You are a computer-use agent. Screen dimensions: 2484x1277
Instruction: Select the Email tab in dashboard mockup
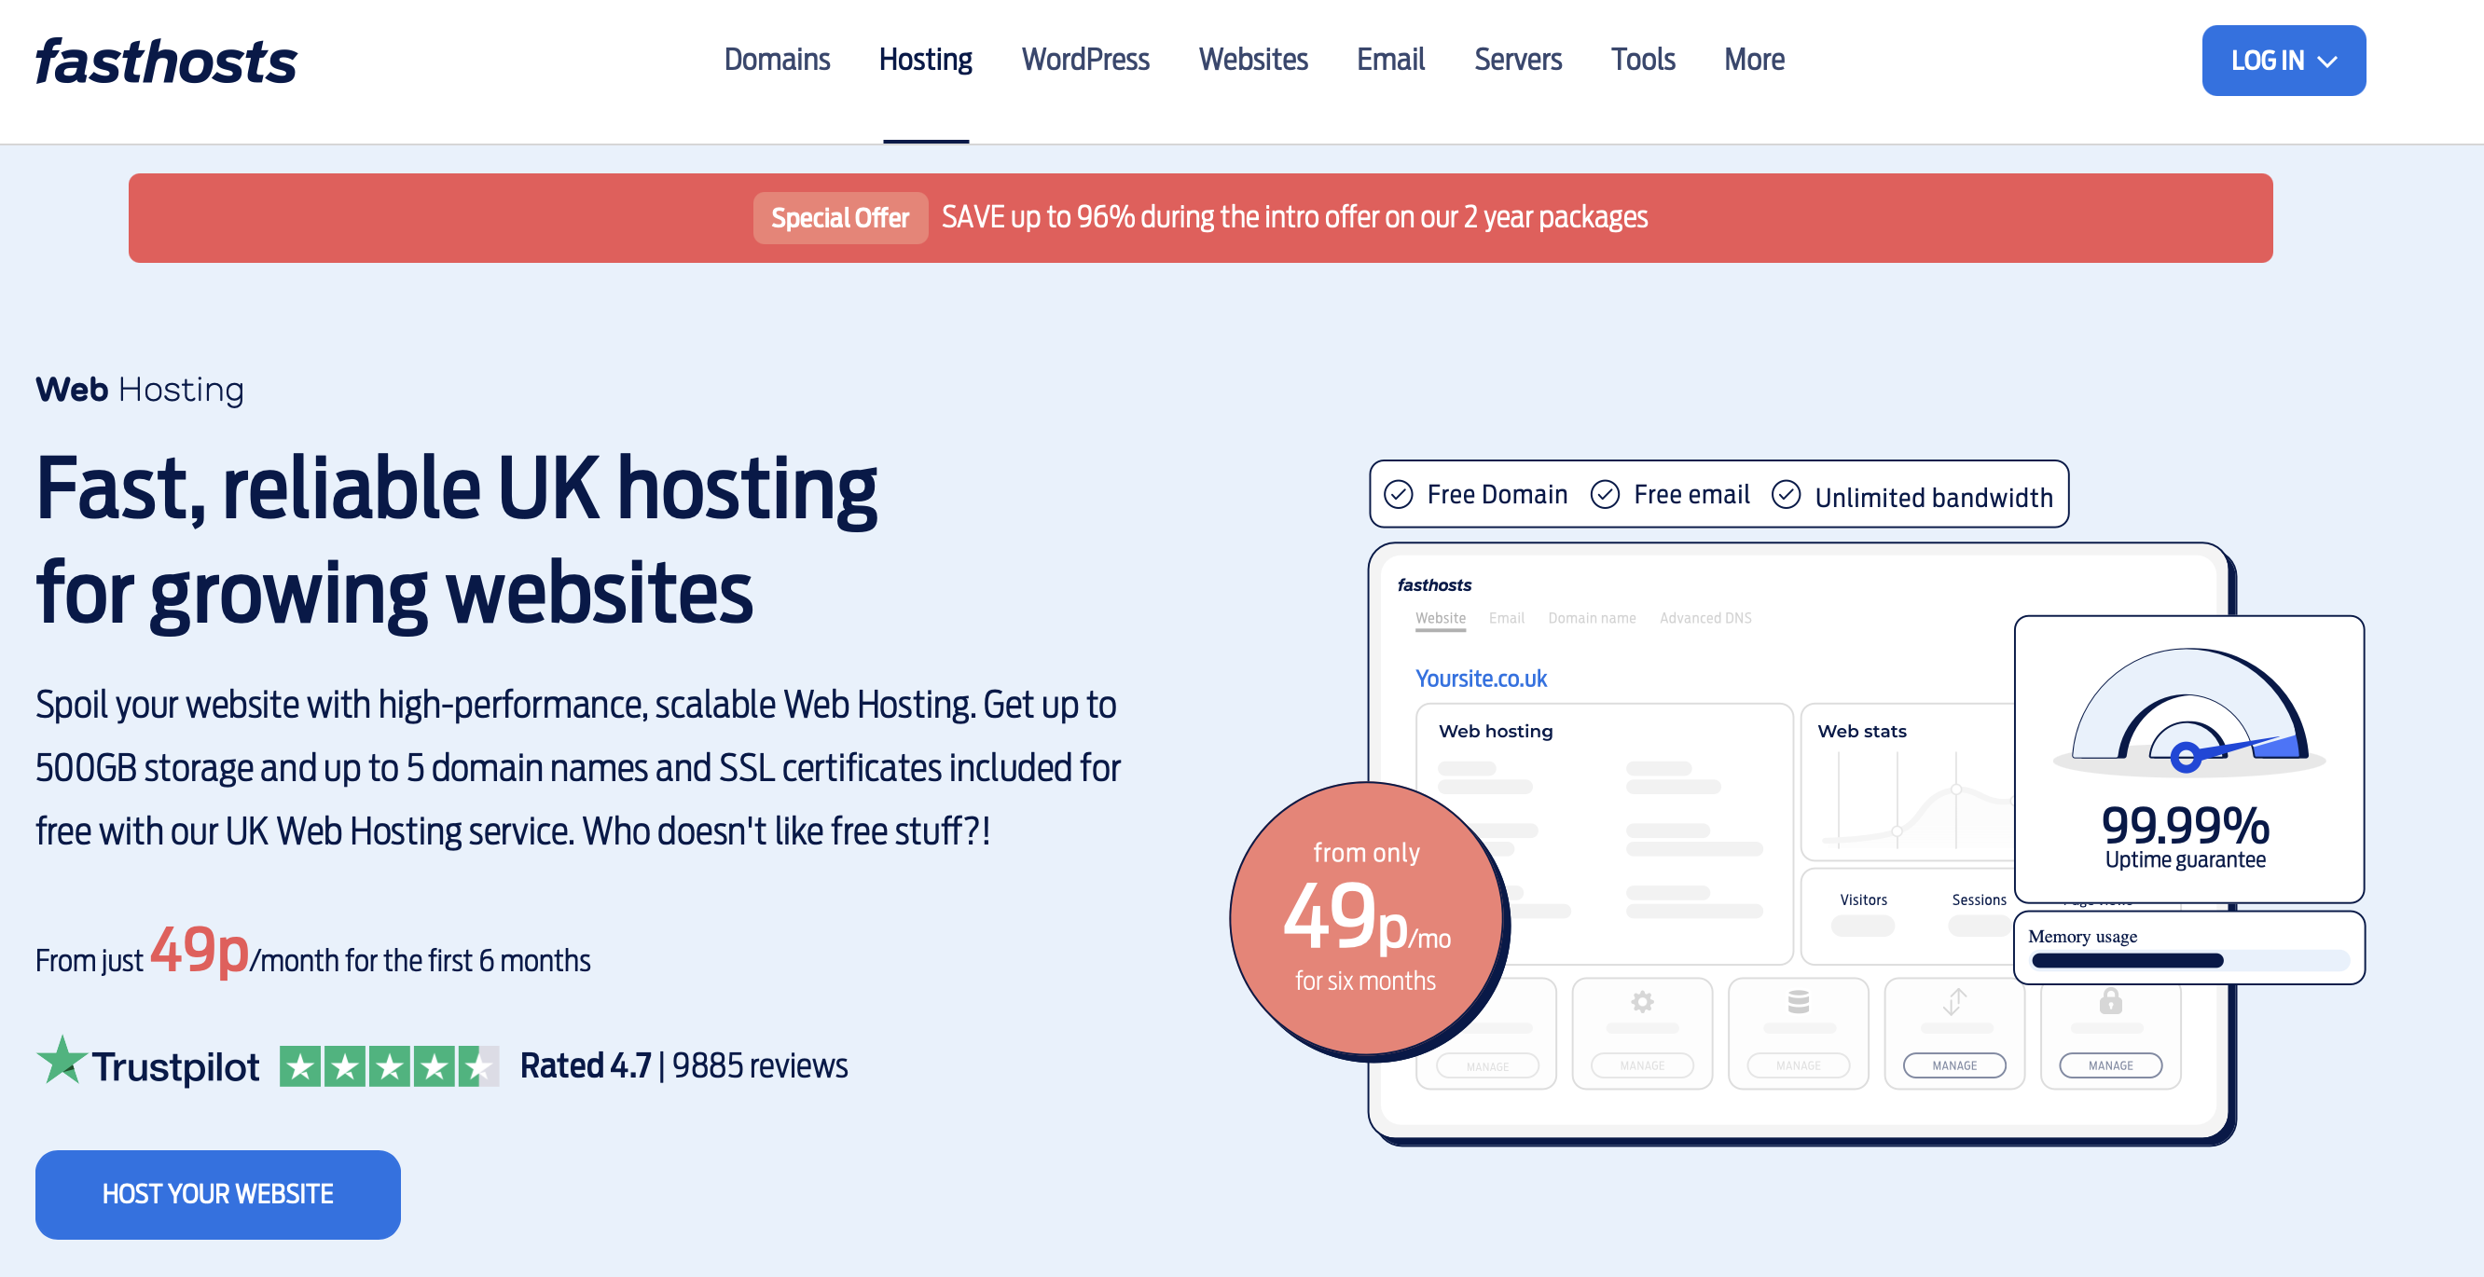(1506, 618)
